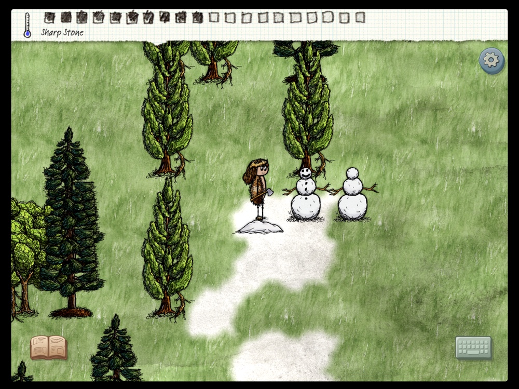Check the thermometer temperature gauge

tap(28, 25)
